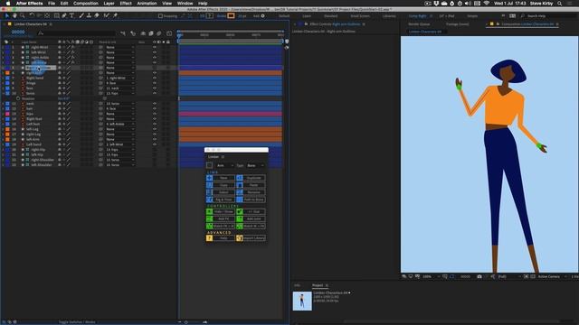Expand the right-Wrist layer properties
Image resolution: width=579 pixels, height=325 pixels.
(3, 47)
